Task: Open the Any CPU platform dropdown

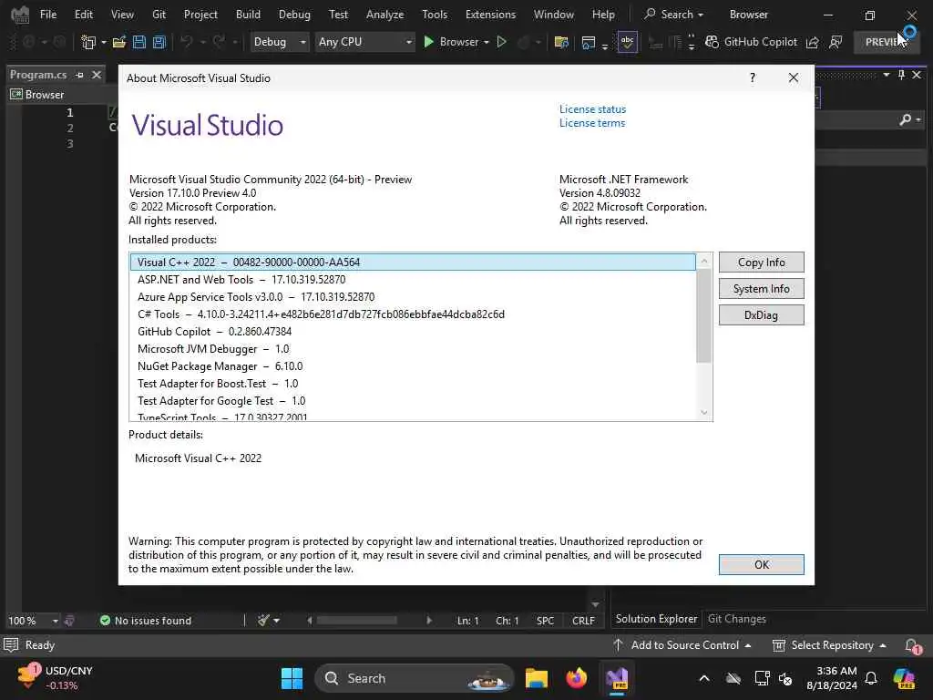Action: coord(364,42)
